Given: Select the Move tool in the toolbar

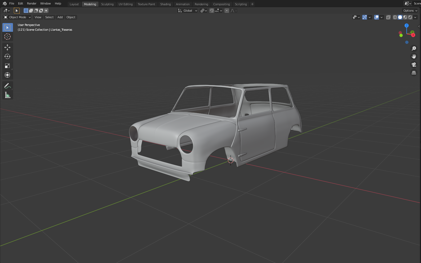Looking at the screenshot, I should point(7,47).
